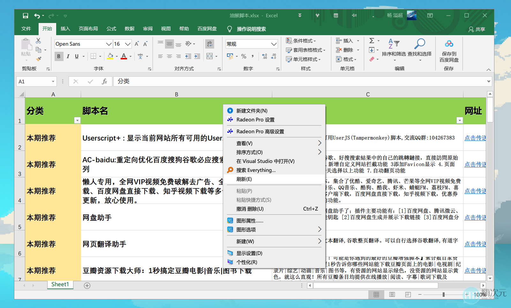Viewport: 511px width, 308px height.
Task: Add a new worksheet with plus button
Action: [x=87, y=285]
